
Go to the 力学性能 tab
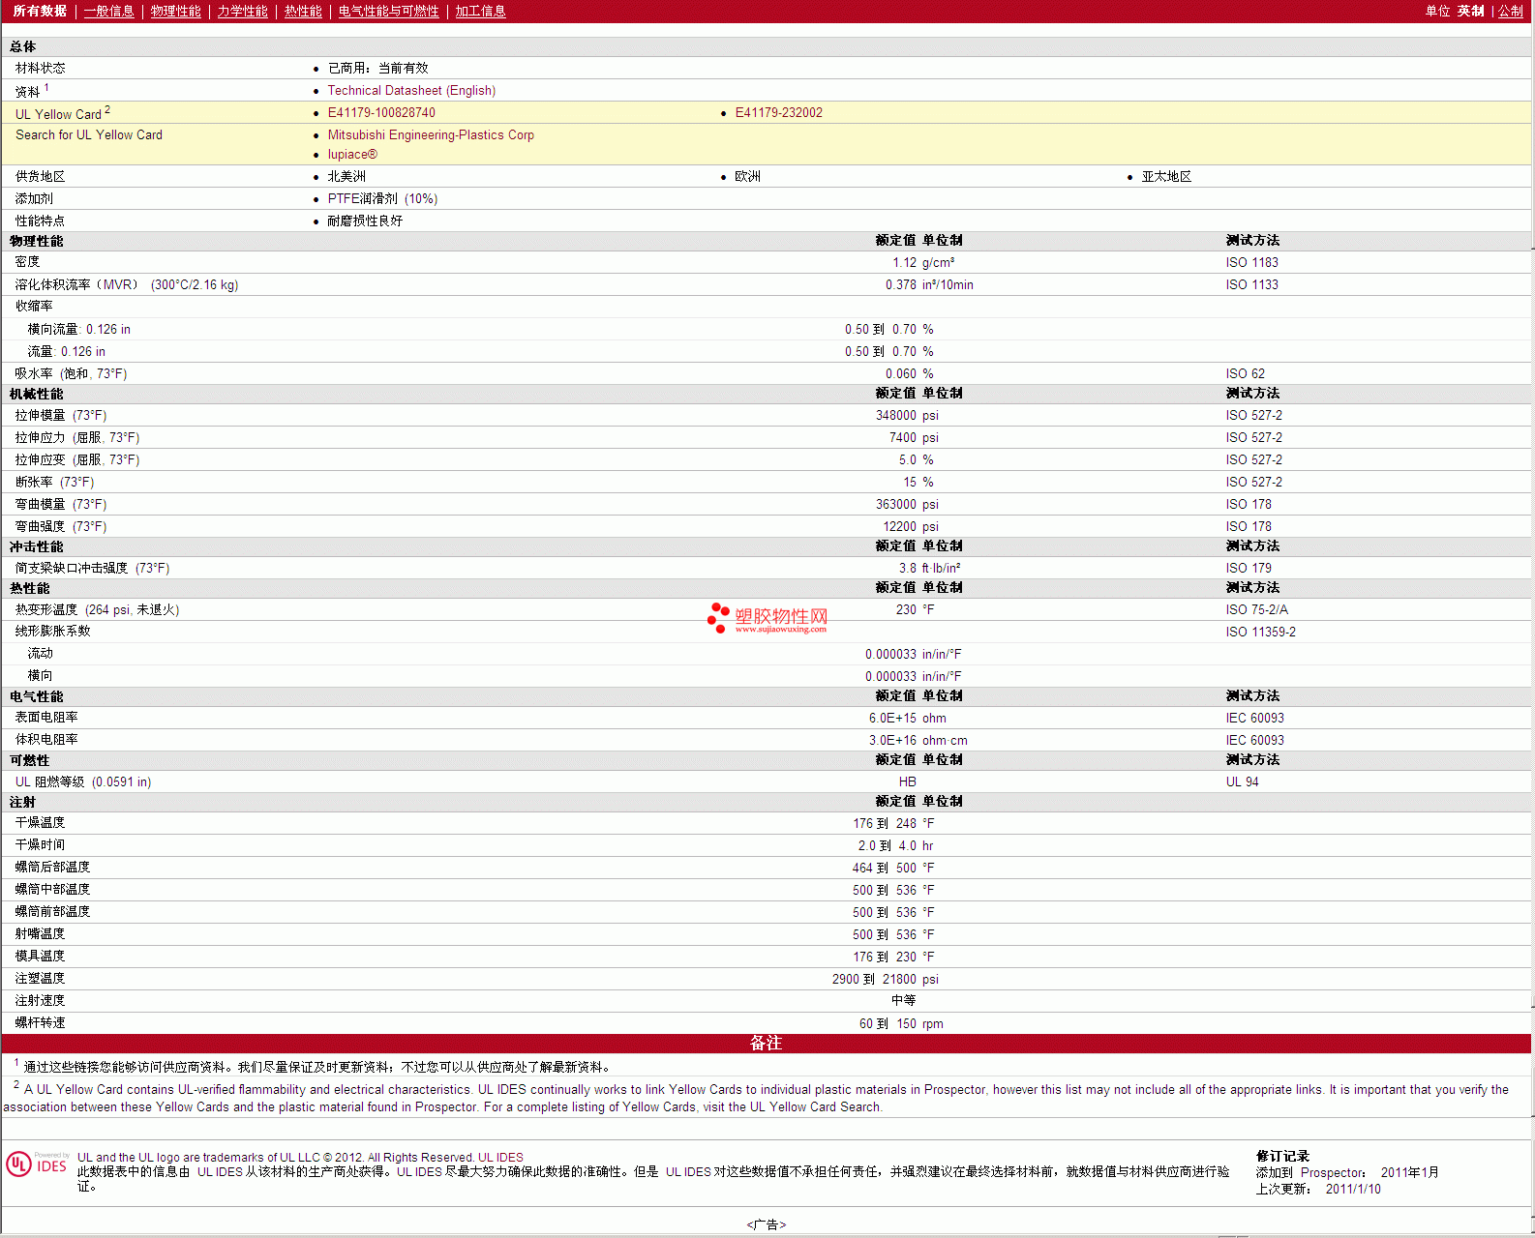coord(242,12)
